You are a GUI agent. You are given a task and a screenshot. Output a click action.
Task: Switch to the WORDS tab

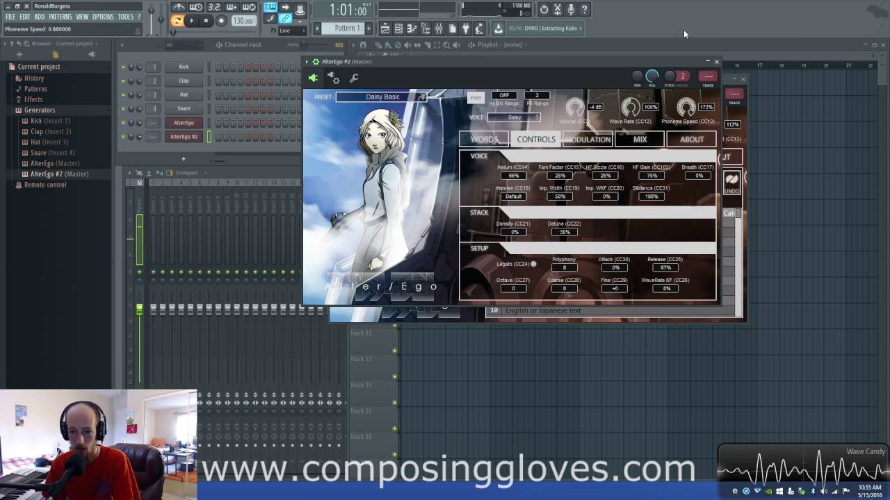484,140
